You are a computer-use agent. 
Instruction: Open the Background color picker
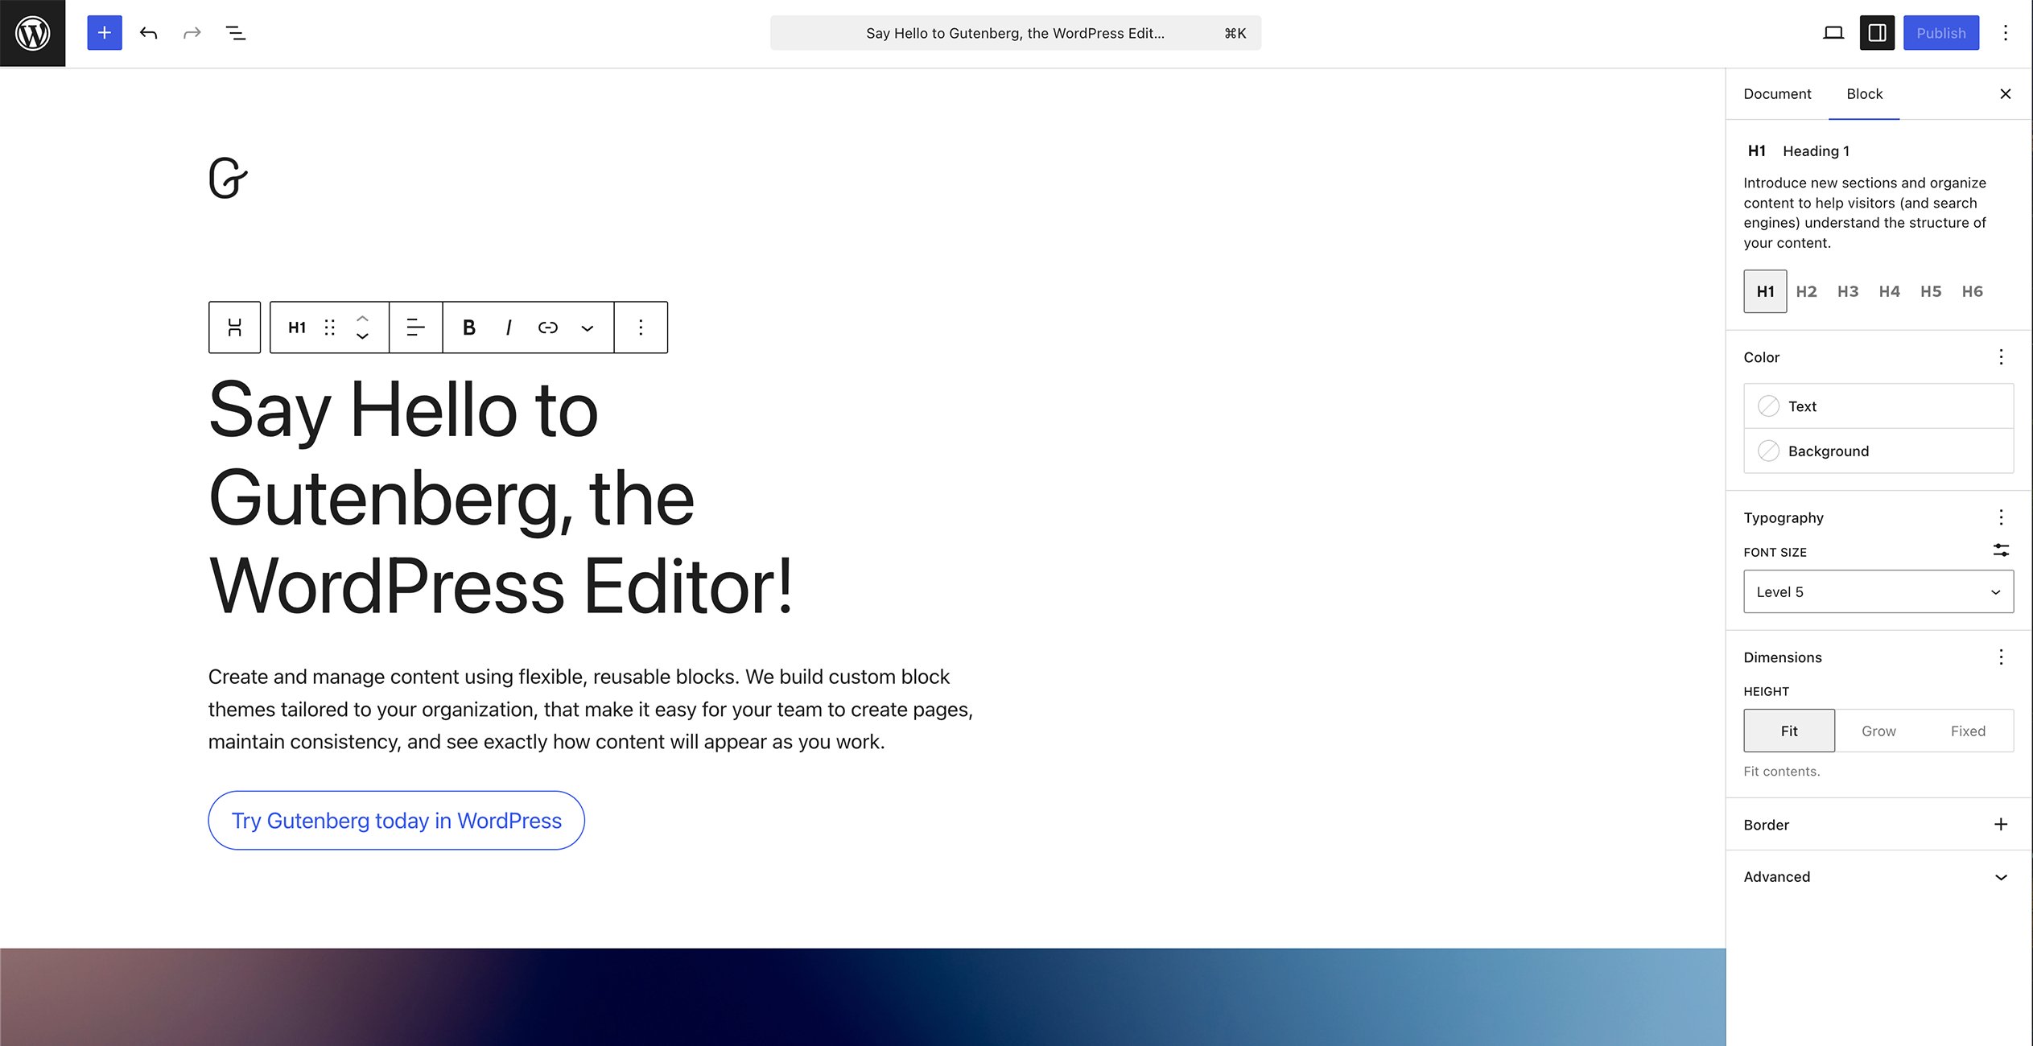[x=1878, y=451]
